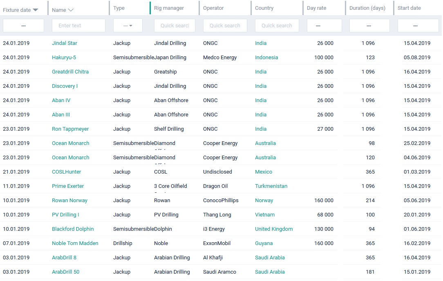The height and width of the screenshot is (281, 443).
Task: Select the 'ExxonMobil' operator cell
Action: pos(217,243)
